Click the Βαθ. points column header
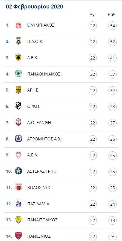The height and width of the screenshot is (241, 122). 112,15
